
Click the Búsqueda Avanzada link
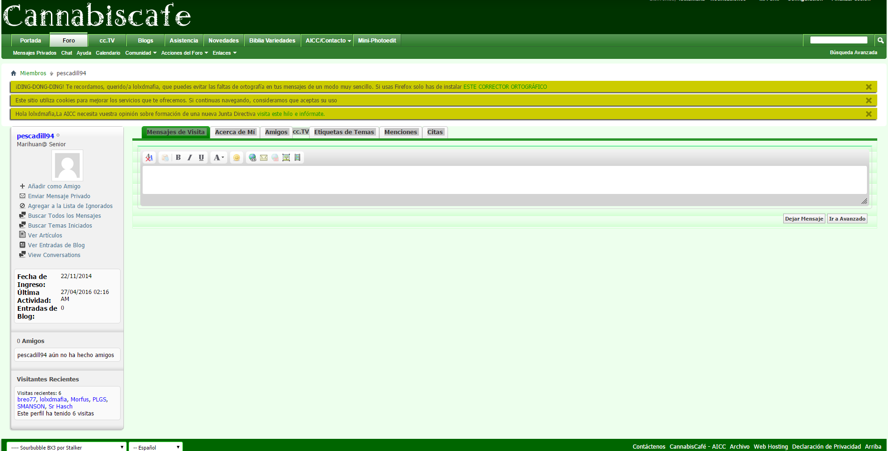pos(853,52)
